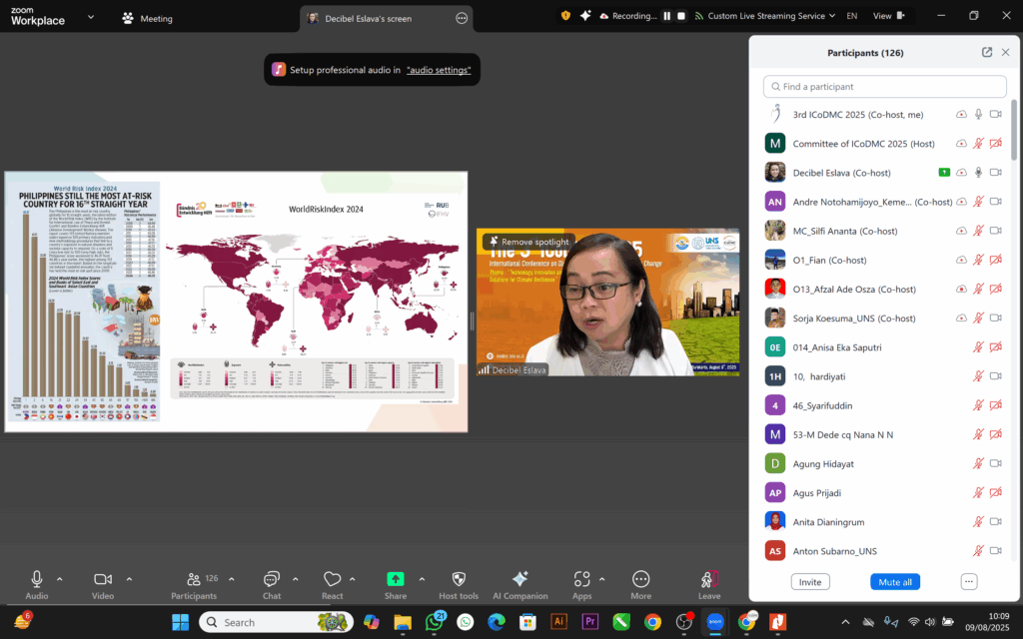Open Host tools shield icon
Viewport: 1023px width, 639px height.
(x=459, y=580)
